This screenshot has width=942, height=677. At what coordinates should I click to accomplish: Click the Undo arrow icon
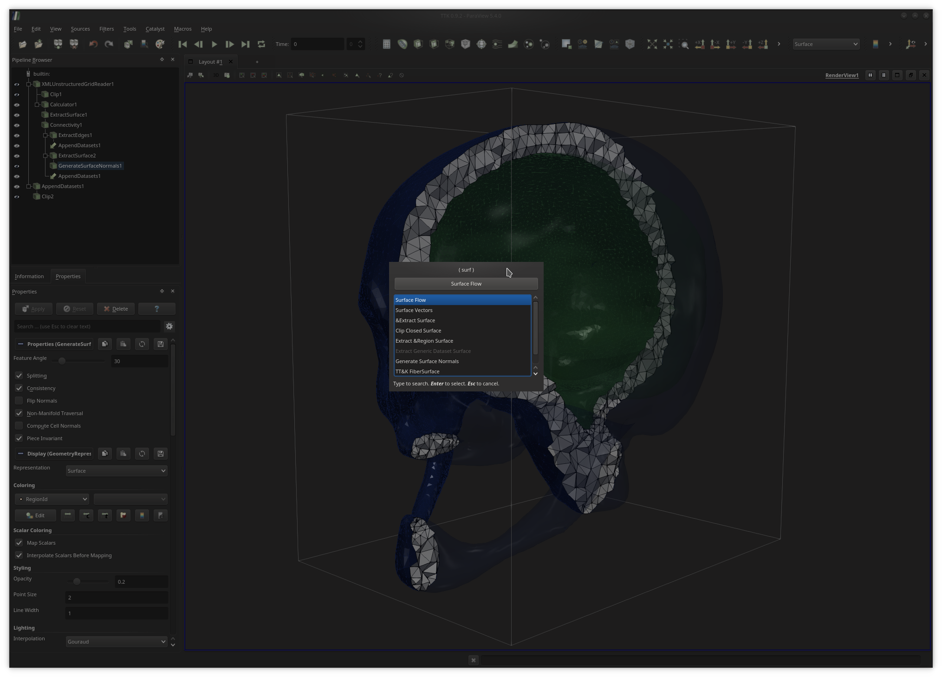[x=93, y=44]
